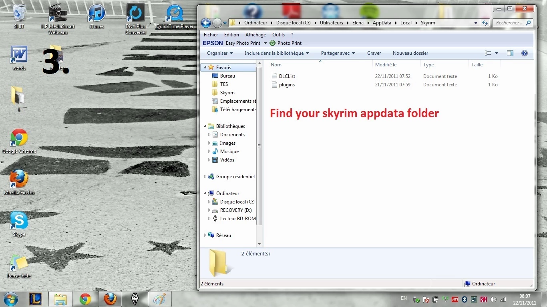Open the 'words' Word shortcut on desktop
547x307 pixels.
19,58
